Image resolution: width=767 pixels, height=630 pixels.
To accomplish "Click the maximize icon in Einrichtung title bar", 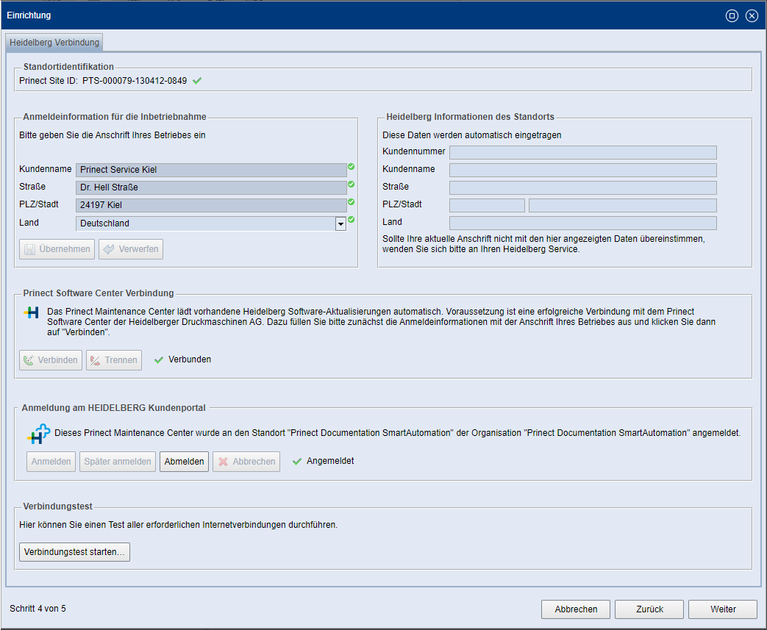I will pyautogui.click(x=732, y=15).
